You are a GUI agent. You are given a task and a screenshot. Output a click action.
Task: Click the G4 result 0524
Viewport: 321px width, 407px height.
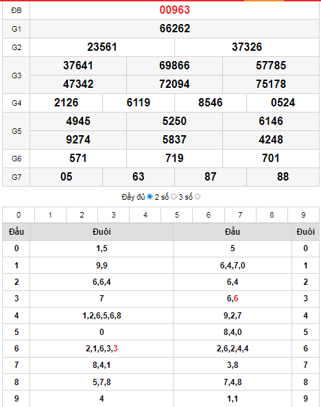(283, 103)
